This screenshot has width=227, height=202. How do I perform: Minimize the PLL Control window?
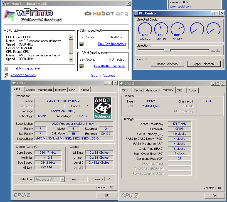coord(212,13)
